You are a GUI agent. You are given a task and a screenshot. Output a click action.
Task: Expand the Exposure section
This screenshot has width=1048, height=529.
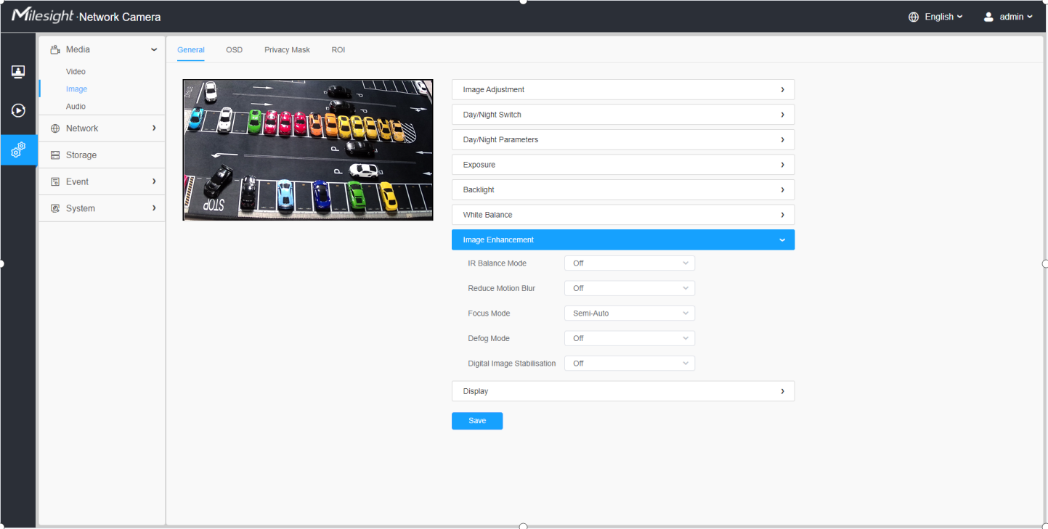tap(622, 165)
